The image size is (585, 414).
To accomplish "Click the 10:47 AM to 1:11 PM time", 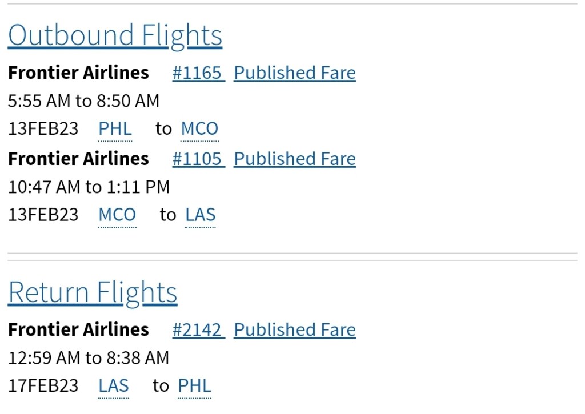I will point(89,187).
